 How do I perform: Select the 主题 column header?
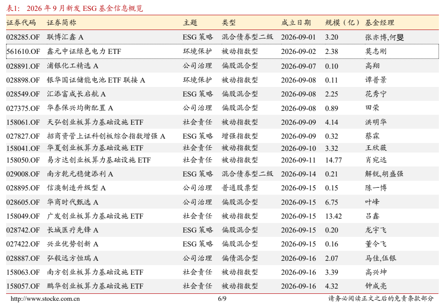[190, 23]
